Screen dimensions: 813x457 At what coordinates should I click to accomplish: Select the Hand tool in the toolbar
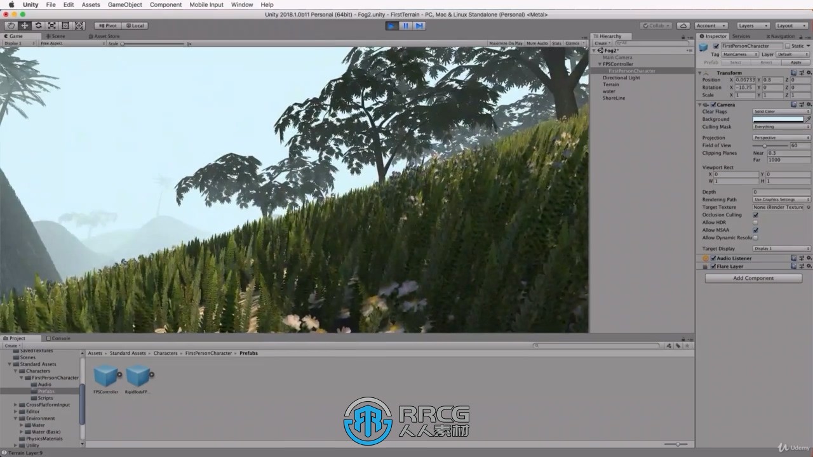(11, 25)
